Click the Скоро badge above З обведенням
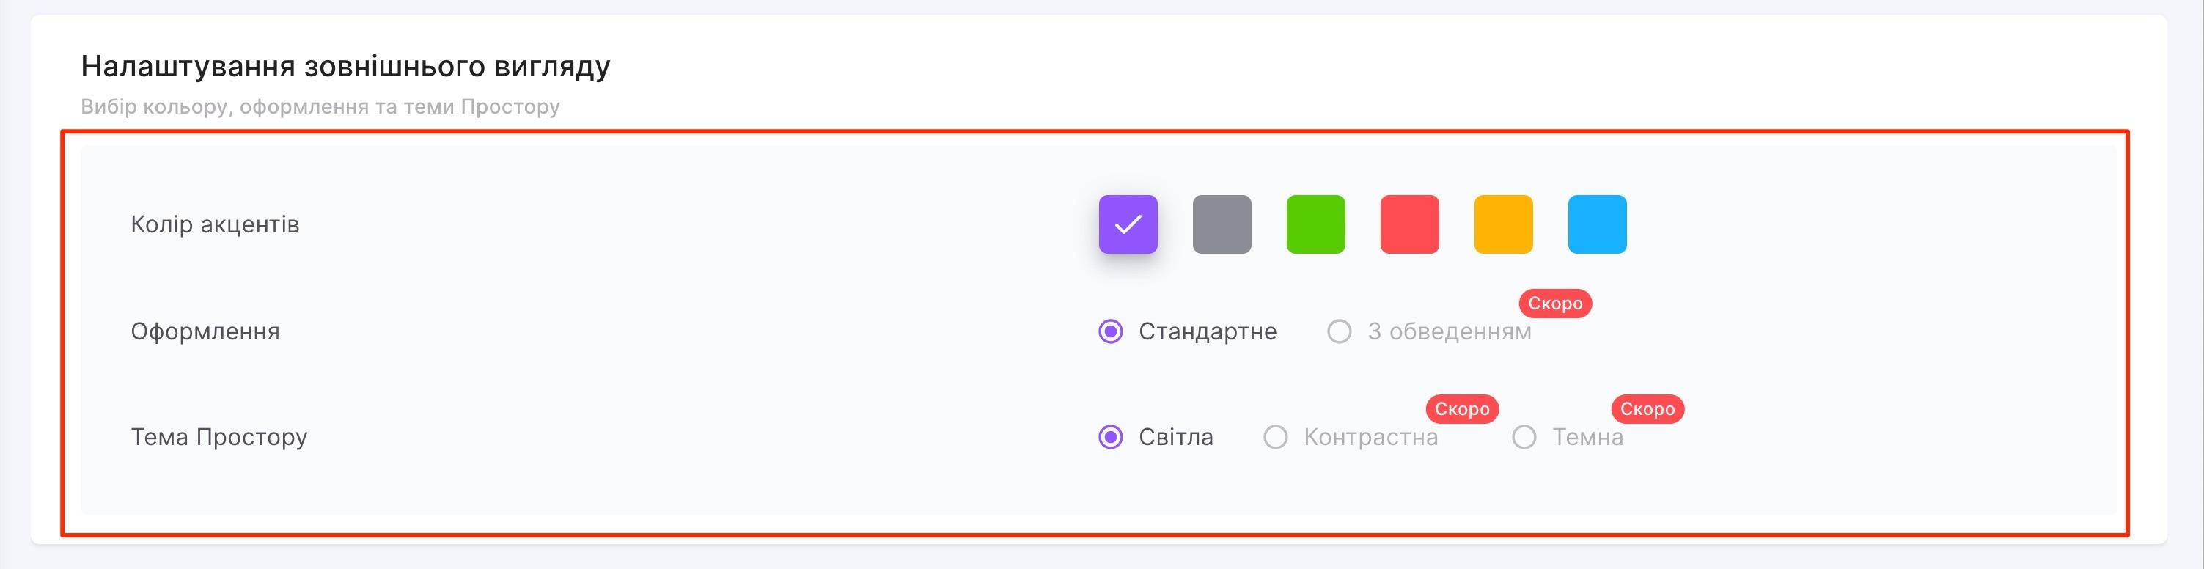The width and height of the screenshot is (2204, 569). [x=1554, y=304]
